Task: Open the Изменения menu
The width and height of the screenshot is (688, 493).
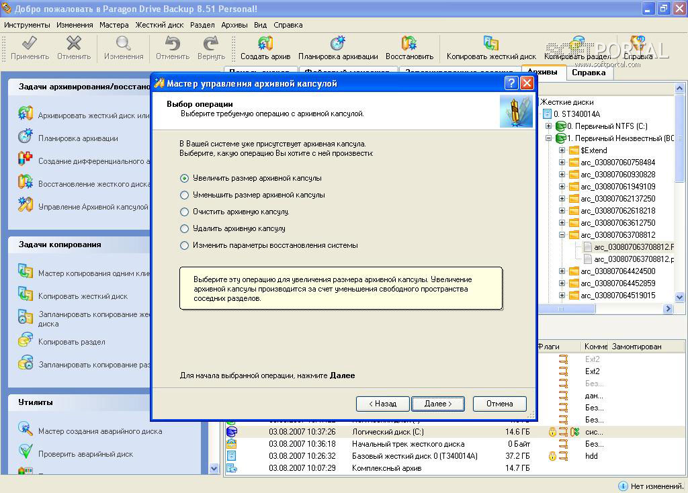Action: [75, 25]
